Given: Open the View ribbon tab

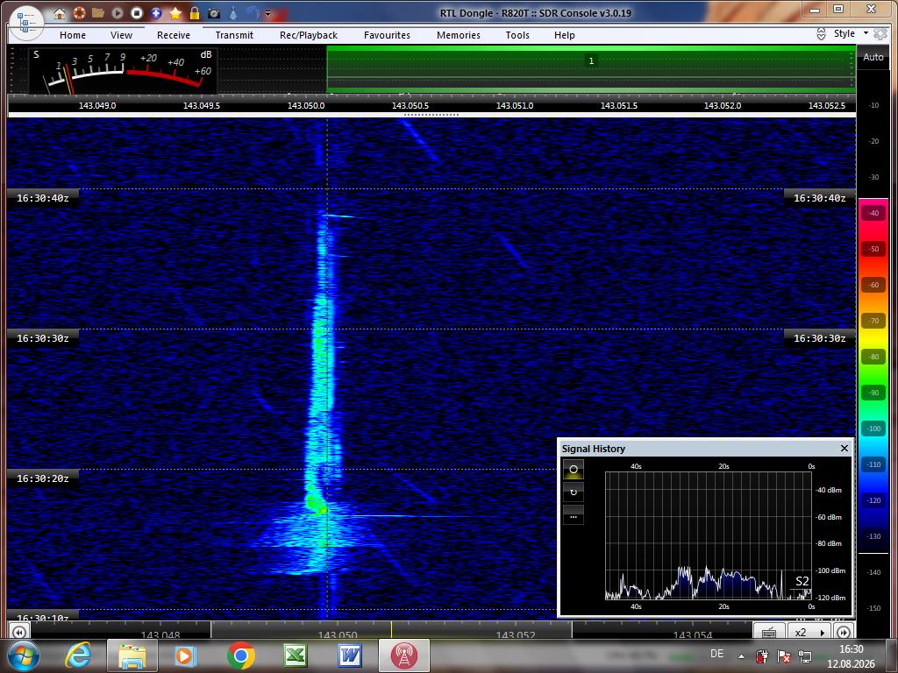Looking at the screenshot, I should (x=121, y=35).
